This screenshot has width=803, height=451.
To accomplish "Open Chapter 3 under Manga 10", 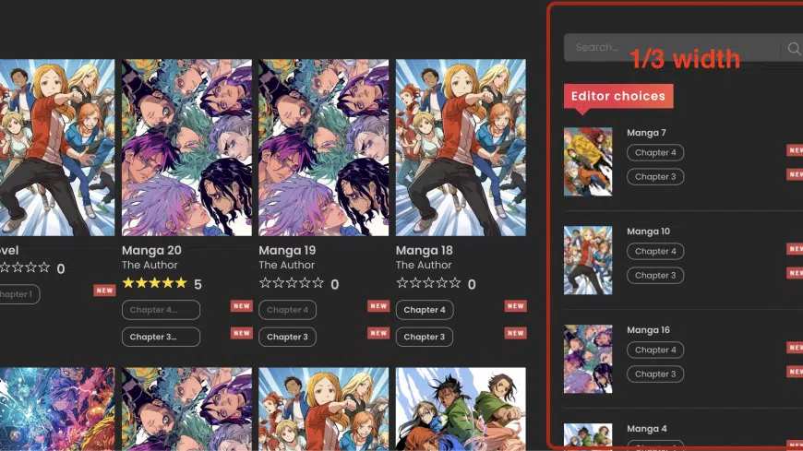I will click(x=655, y=276).
